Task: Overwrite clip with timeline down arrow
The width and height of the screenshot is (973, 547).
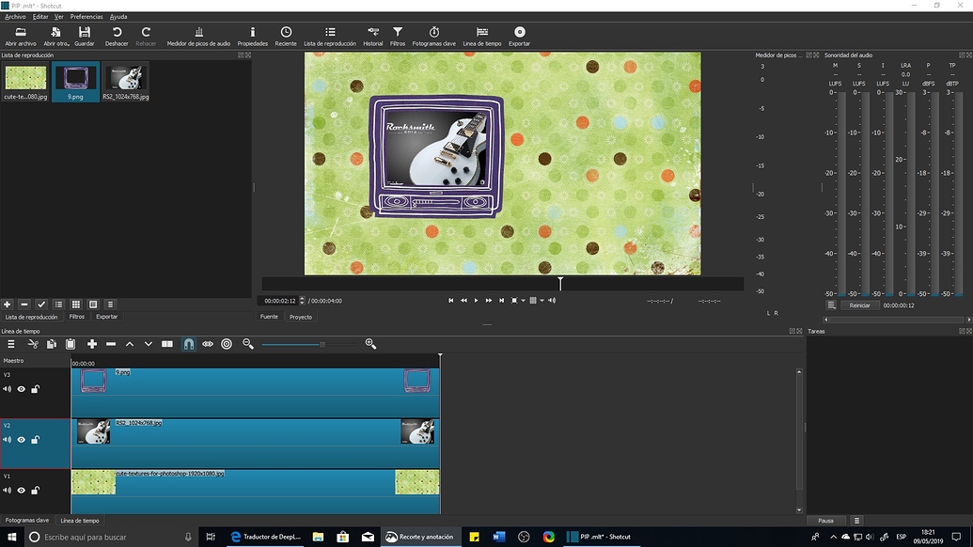Action: 149,344
